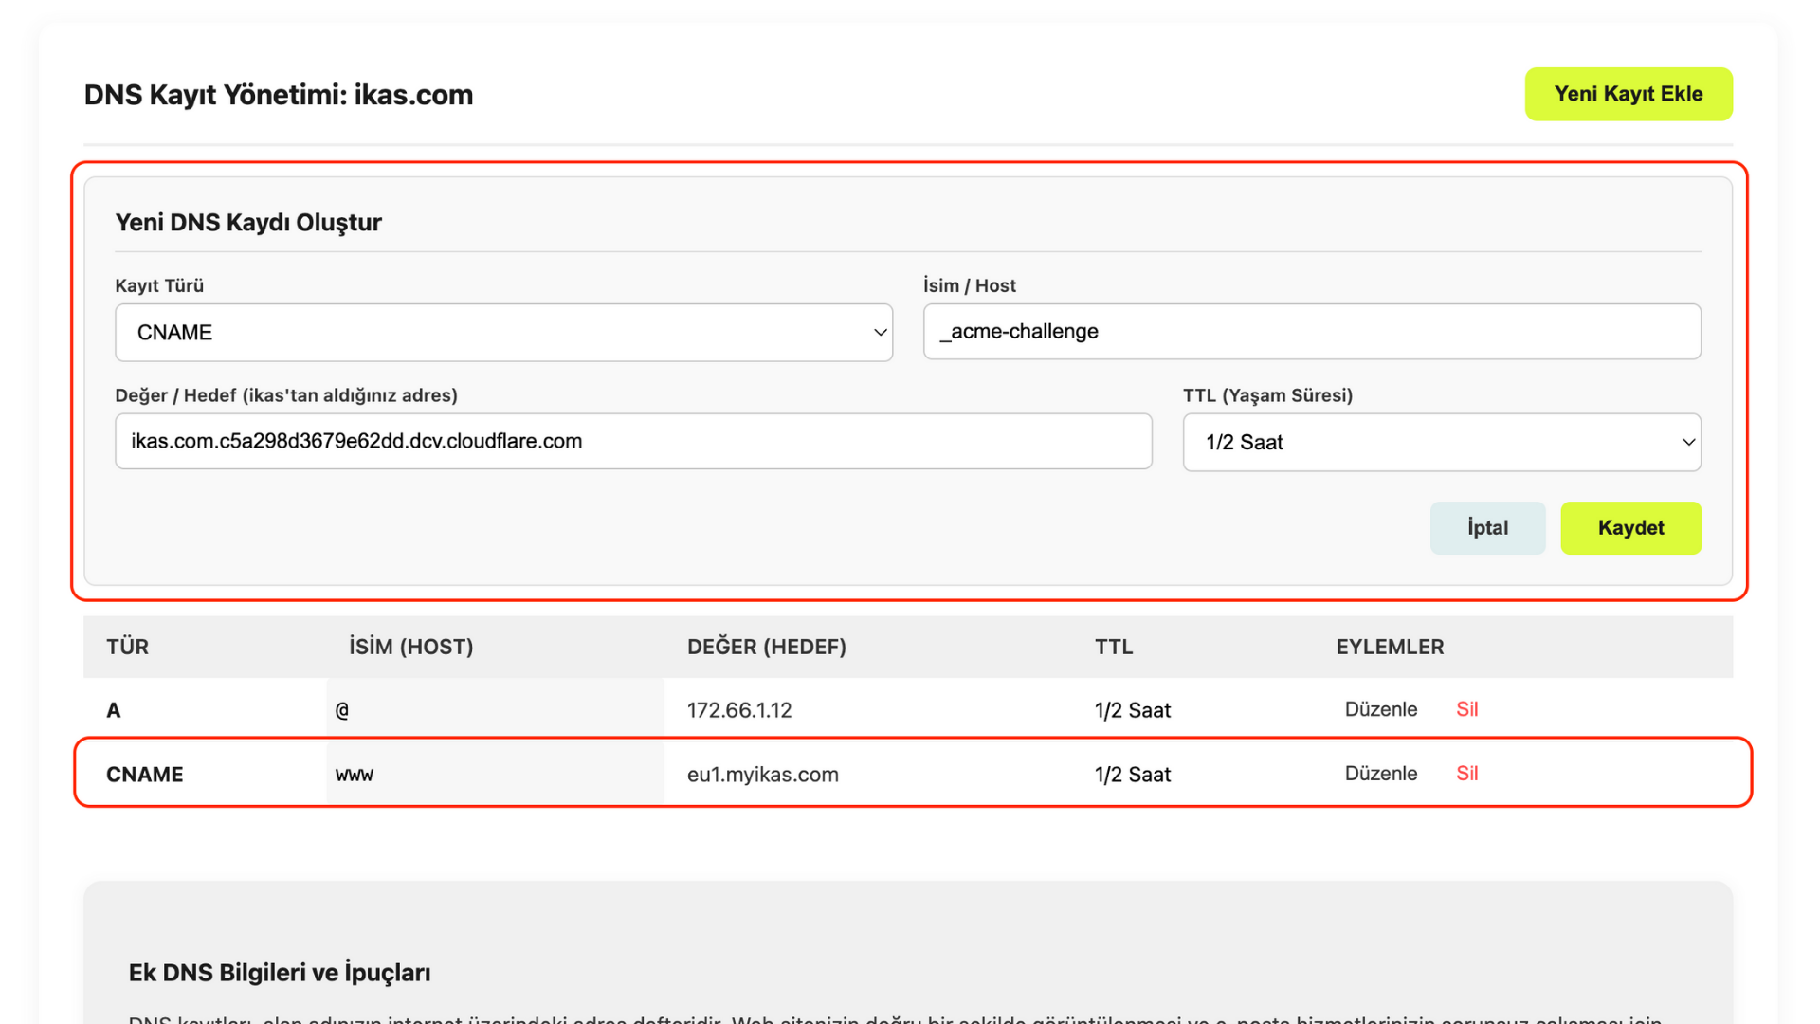Viewport: 1820px width, 1024px height.
Task: Click the www host cell
Action: tap(495, 775)
